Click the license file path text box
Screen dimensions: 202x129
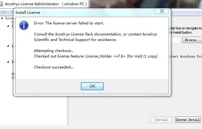point(175,40)
